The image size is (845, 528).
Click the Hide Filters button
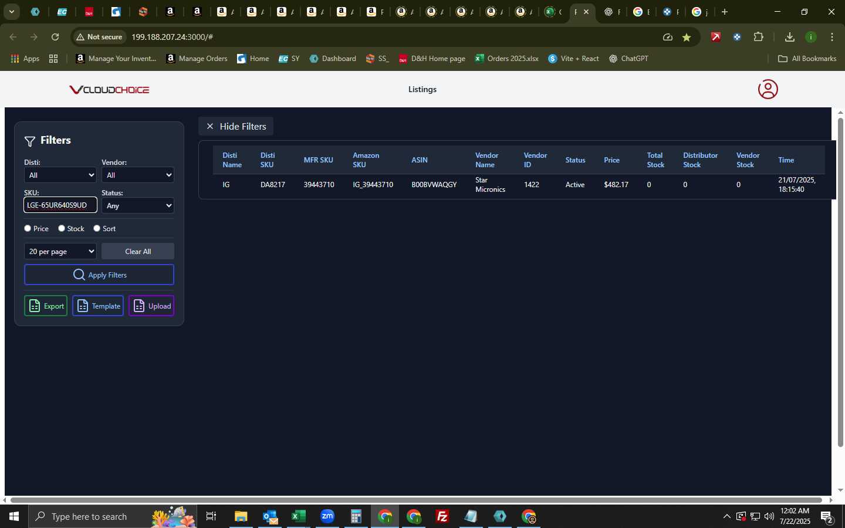(236, 126)
